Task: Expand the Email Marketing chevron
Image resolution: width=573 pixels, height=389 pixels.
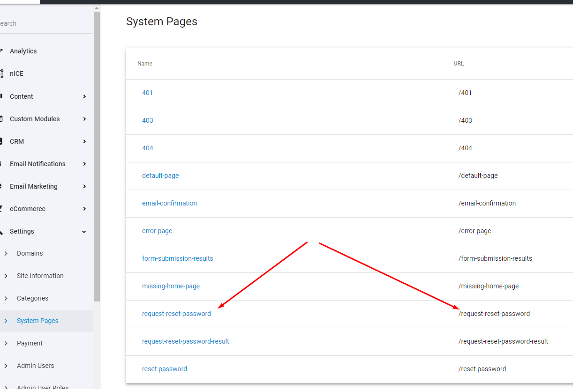Action: (x=84, y=186)
